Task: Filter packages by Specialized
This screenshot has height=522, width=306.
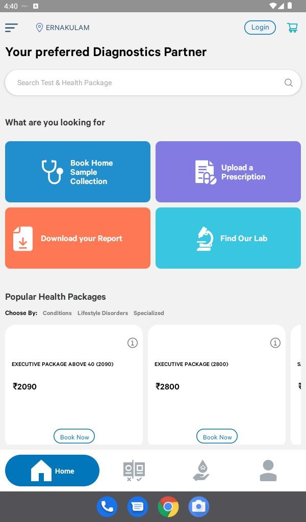Action: [x=149, y=313]
